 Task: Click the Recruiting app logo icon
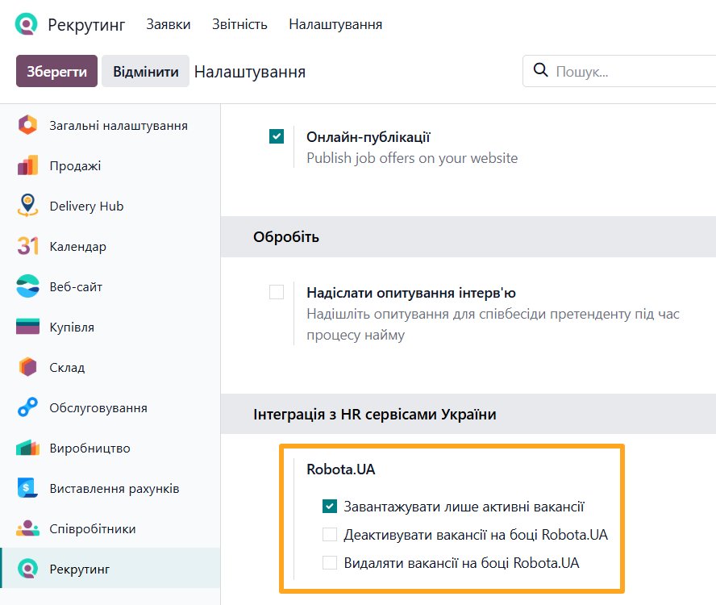(26, 24)
